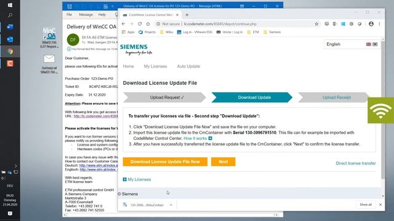Open the Message tab in the Outlook message
Viewport: 394px width, 221px height.
(x=86, y=15)
